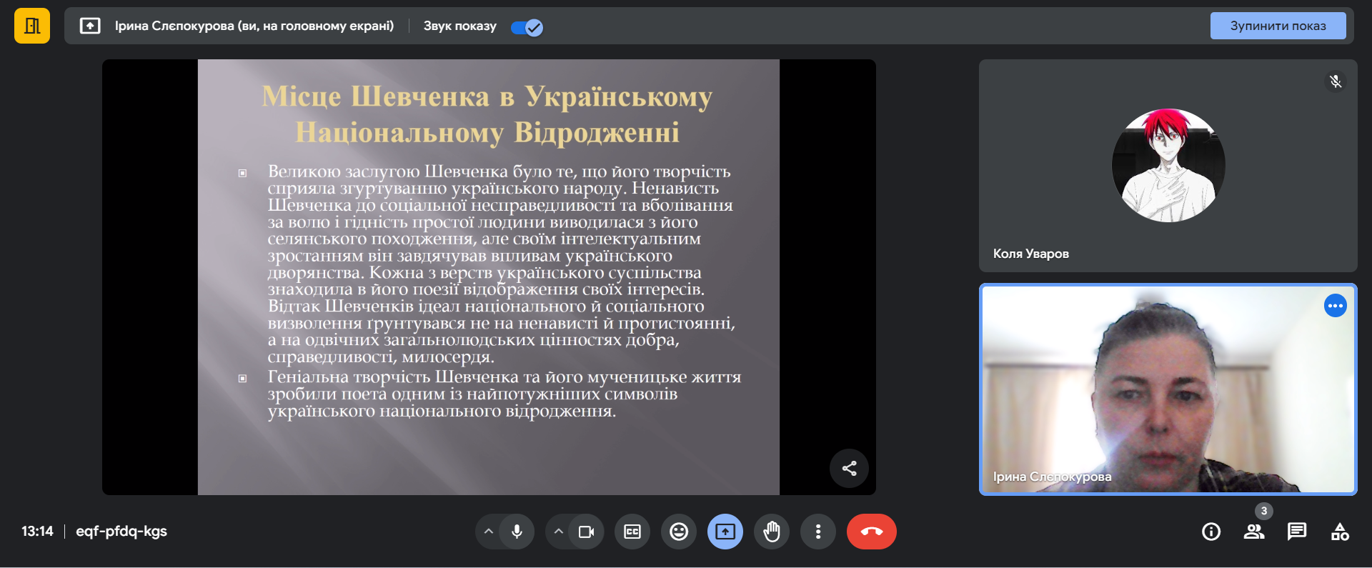1372x568 pixels.
Task: Click the yellow Google Meet room logo icon
Action: coord(32,26)
